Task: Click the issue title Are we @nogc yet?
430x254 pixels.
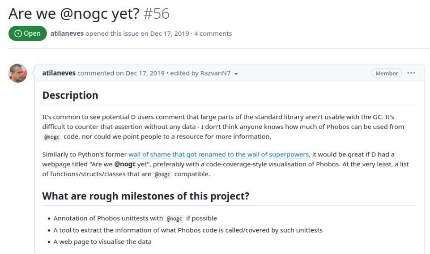Action: point(74,14)
